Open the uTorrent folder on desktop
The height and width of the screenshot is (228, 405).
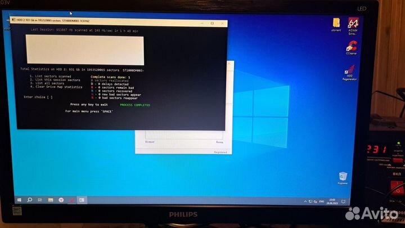click(336, 25)
